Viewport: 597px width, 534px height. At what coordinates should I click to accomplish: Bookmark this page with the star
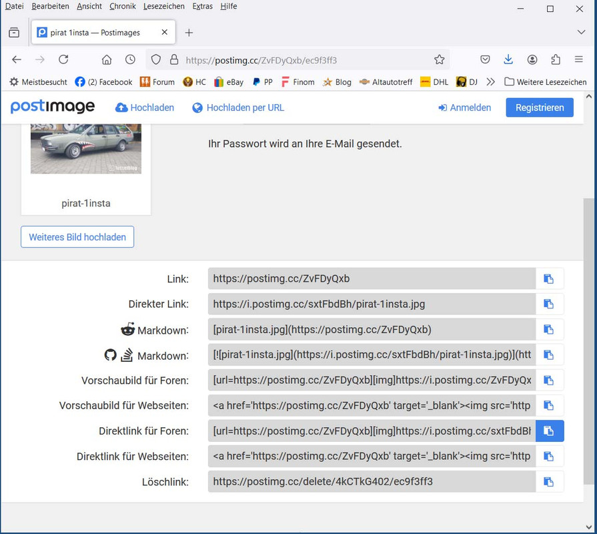point(439,60)
